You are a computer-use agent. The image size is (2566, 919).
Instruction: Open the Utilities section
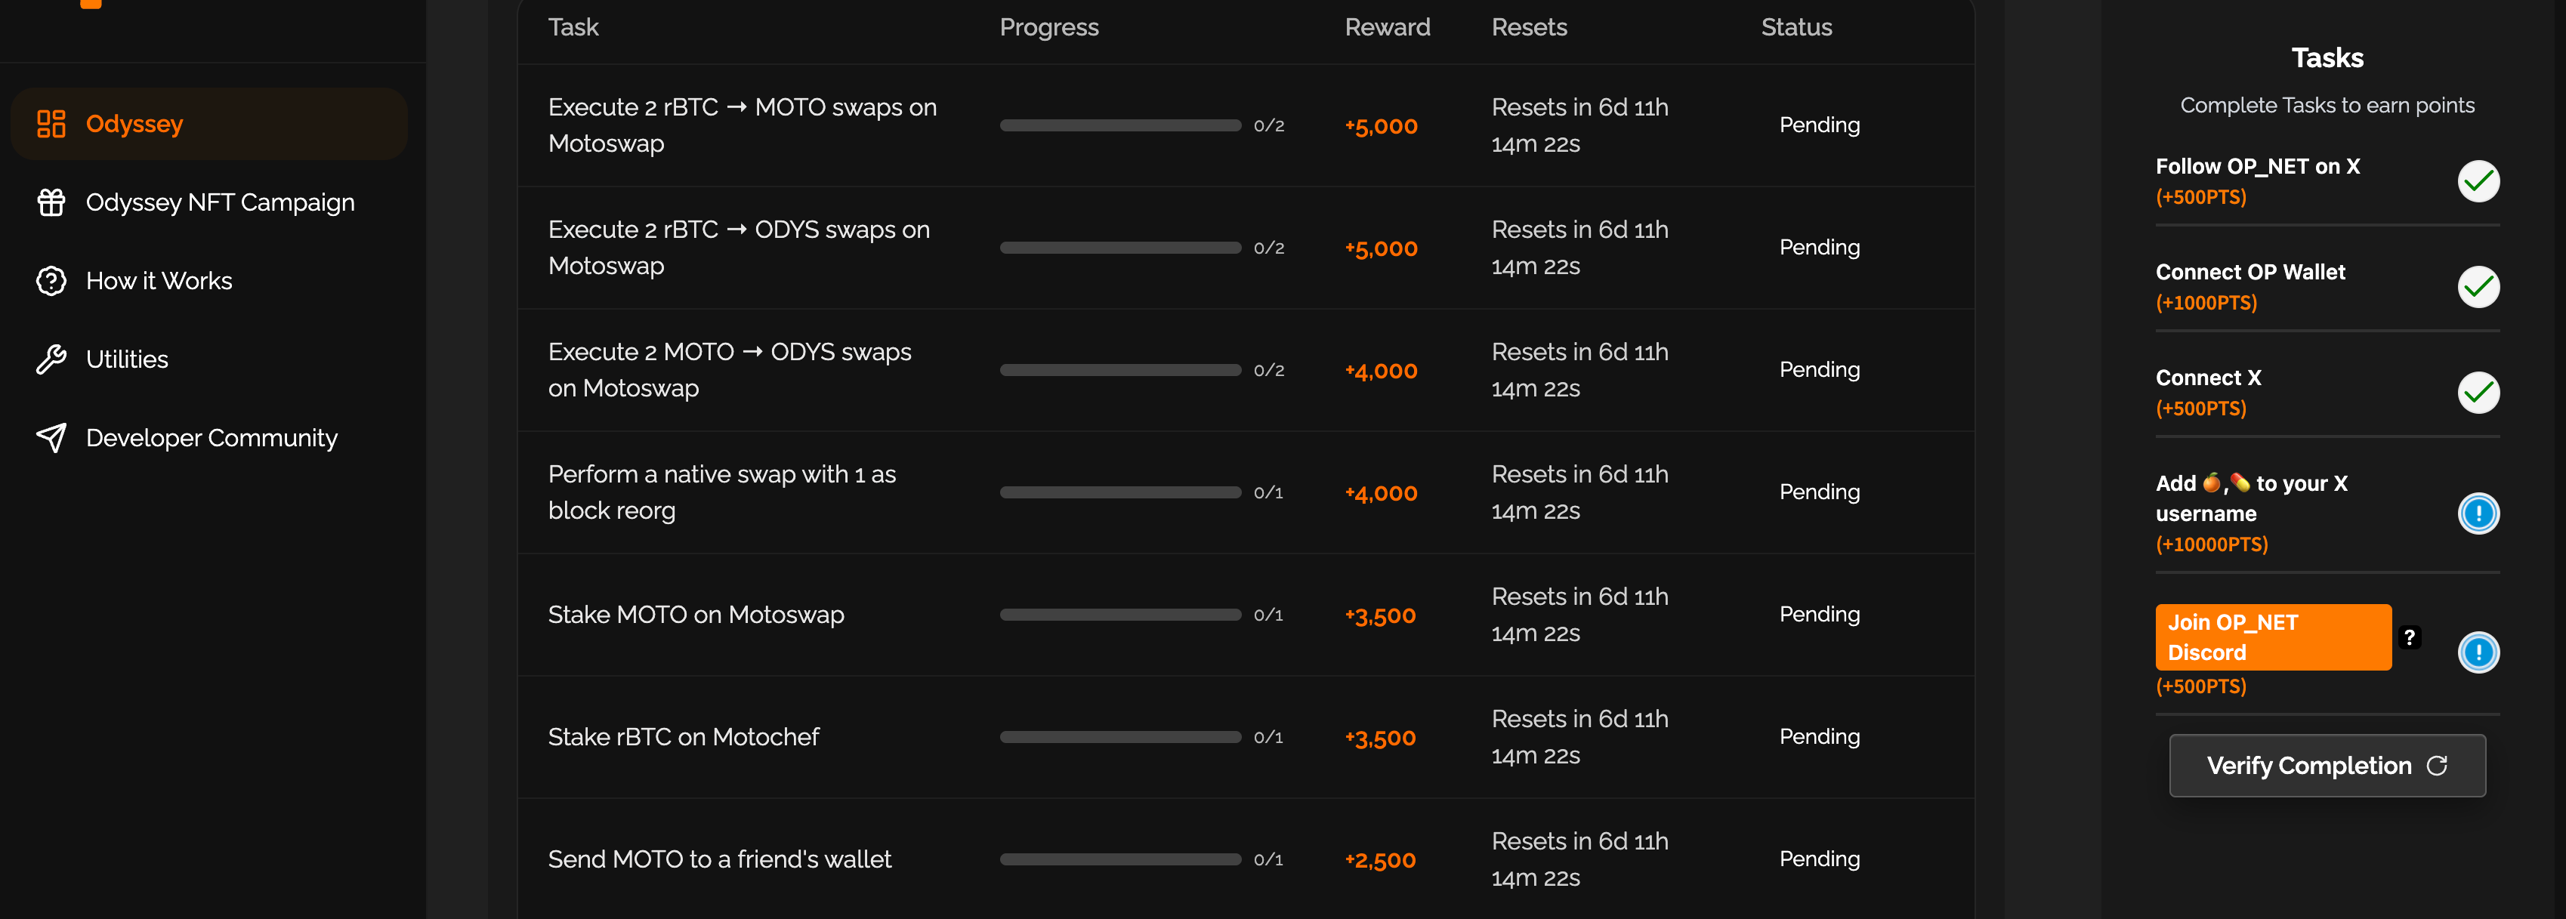[x=126, y=359]
